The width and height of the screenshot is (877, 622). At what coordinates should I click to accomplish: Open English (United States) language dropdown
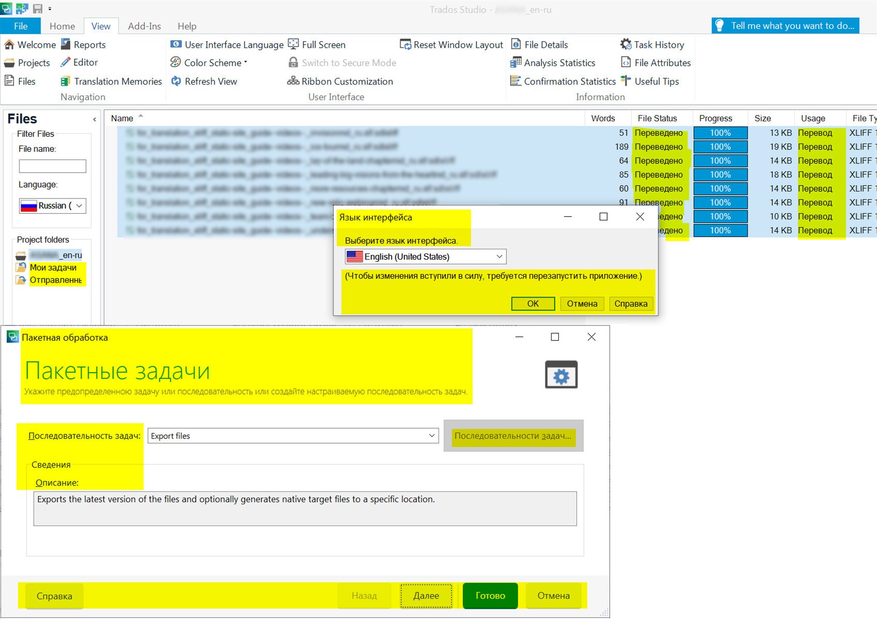426,257
